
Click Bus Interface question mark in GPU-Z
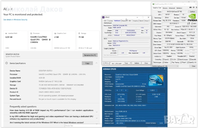click(x=197, y=30)
